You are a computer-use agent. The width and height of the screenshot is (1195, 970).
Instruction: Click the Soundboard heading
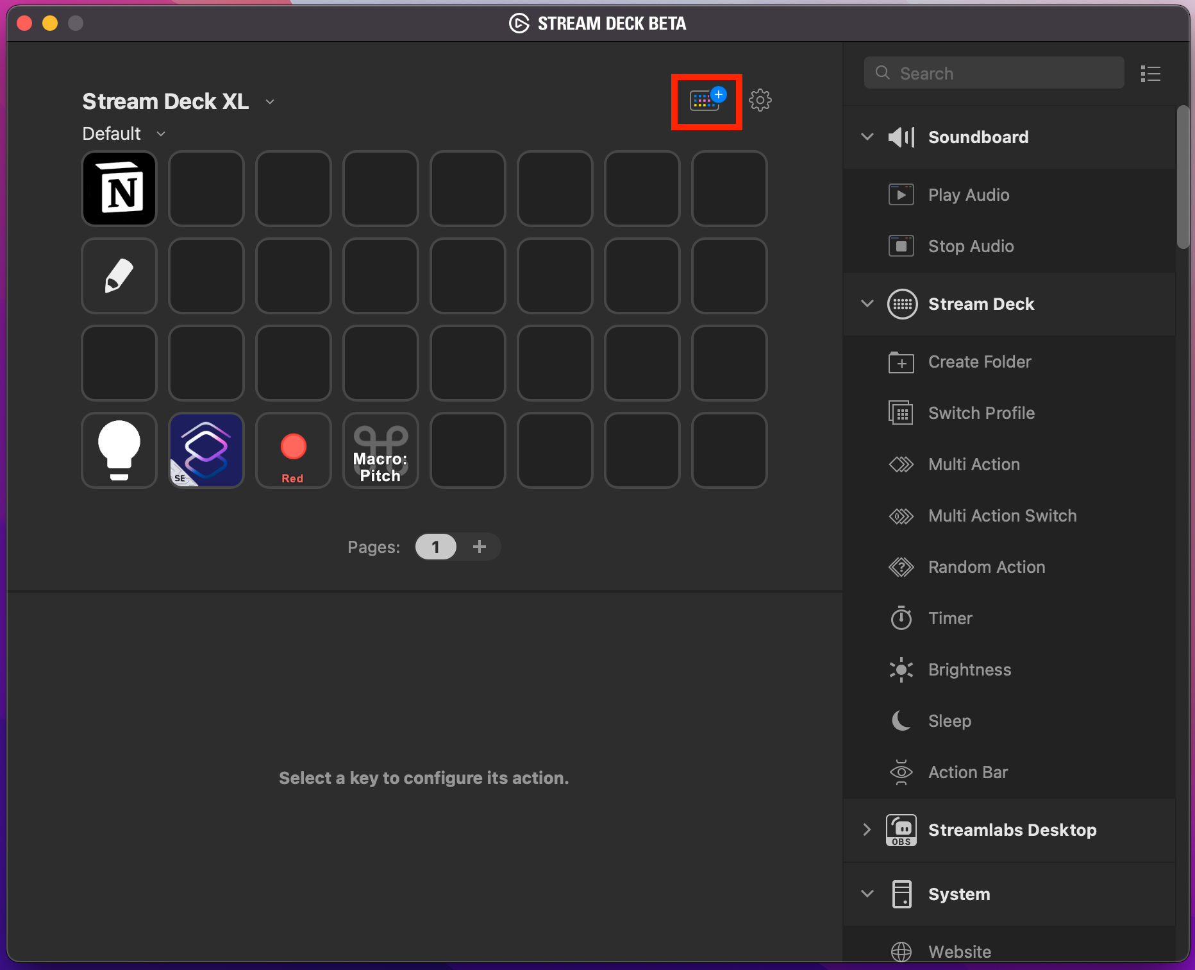click(x=978, y=137)
